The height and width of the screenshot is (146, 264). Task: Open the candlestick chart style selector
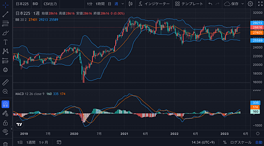point(130,4)
